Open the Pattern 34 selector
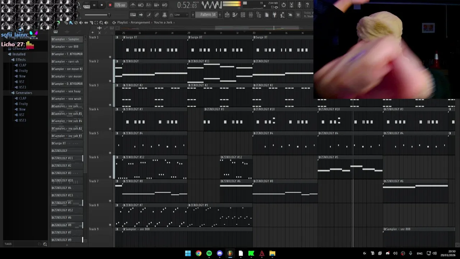Screen dimensions: 460x259 point(208,15)
